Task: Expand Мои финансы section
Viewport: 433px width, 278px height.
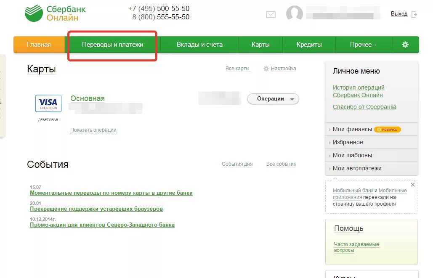Action: 372,129
